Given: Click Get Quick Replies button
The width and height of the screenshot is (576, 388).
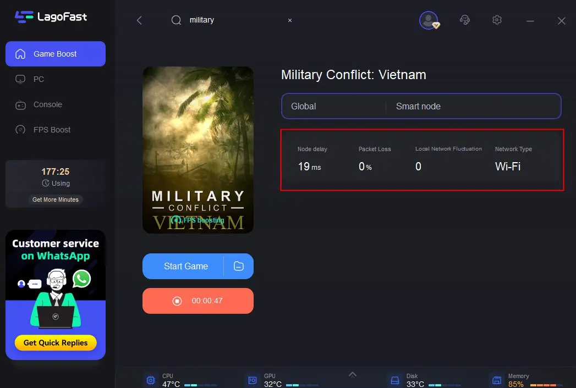Looking at the screenshot, I should tap(56, 343).
